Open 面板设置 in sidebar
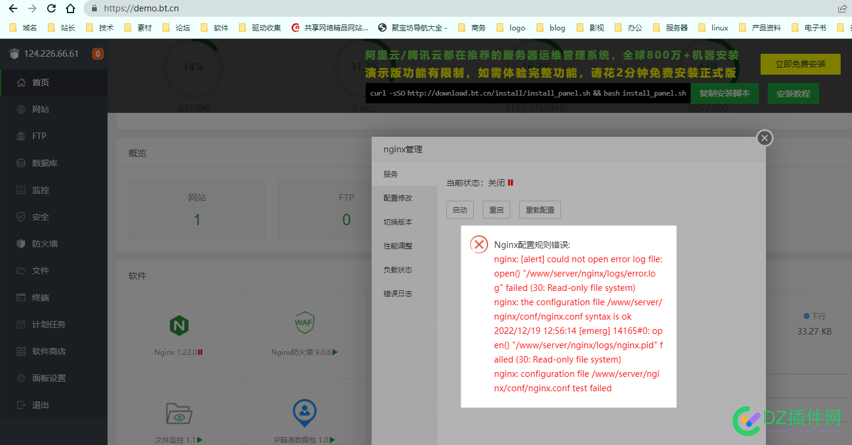The image size is (852, 445). tap(54, 378)
